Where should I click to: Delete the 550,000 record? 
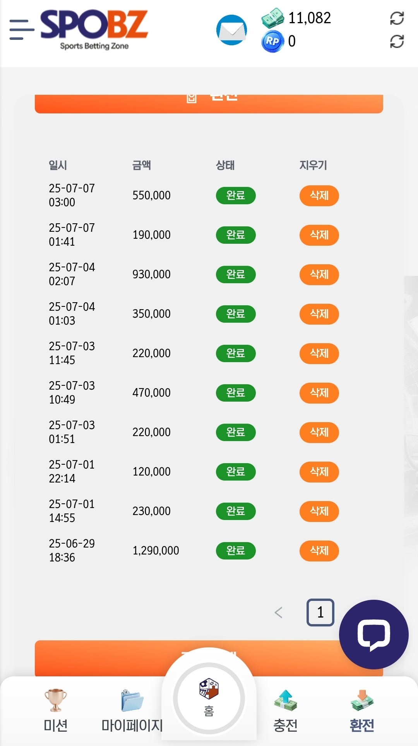coord(319,196)
